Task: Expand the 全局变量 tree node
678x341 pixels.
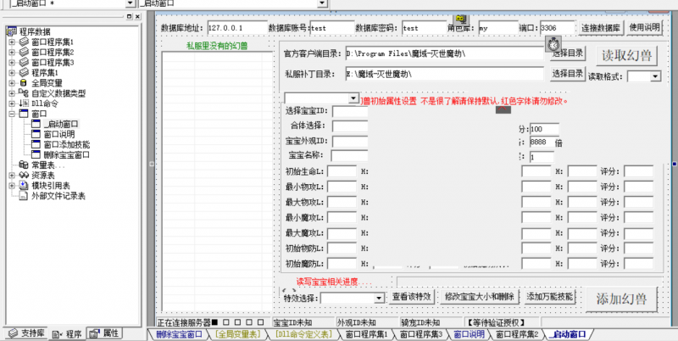Action: (12, 83)
